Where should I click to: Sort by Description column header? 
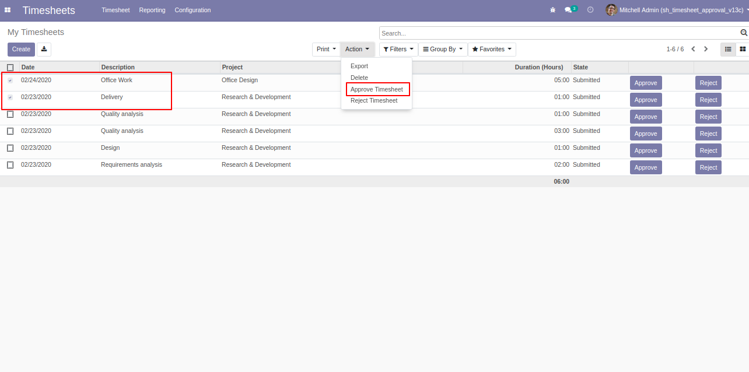(160, 68)
